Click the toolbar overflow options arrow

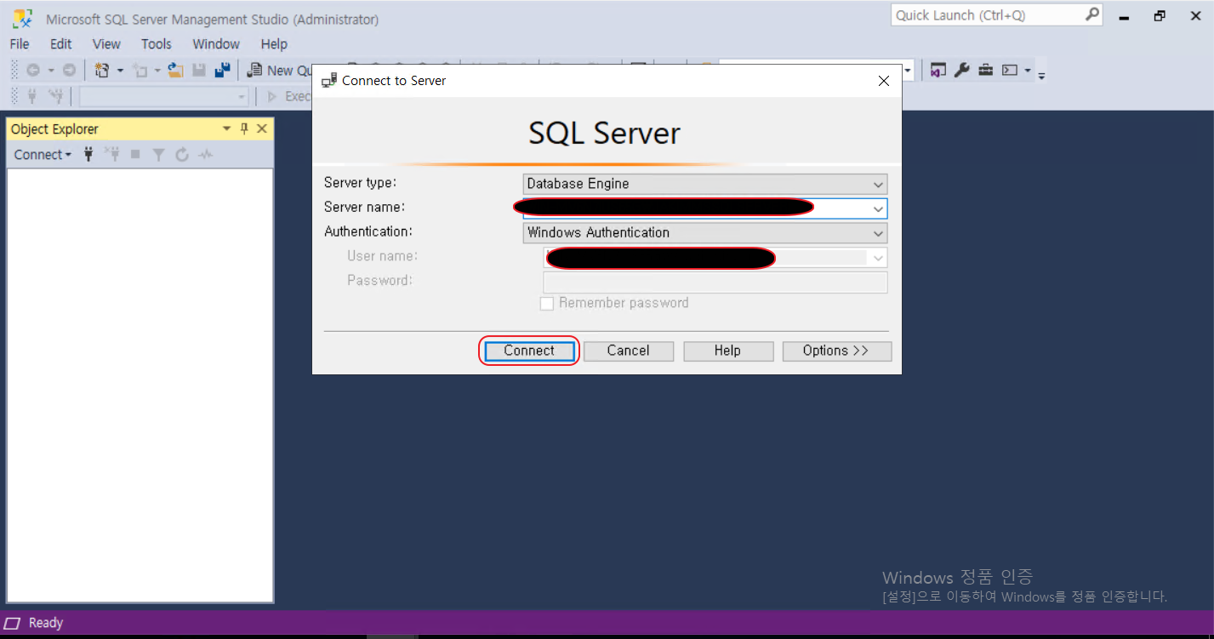point(1041,75)
